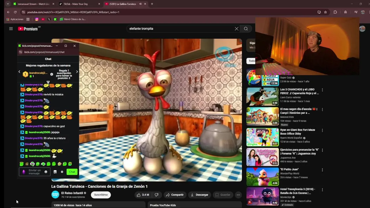Open options for Los 3 CHANCHOS video
This screenshot has width=370, height=208.
[322, 90]
